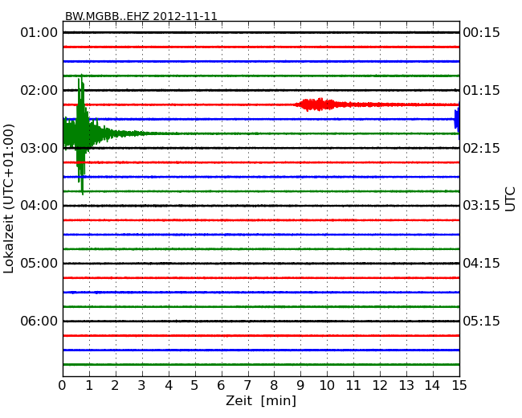Click the 2 tick on the minute axis
522x418 pixels.
click(115, 385)
